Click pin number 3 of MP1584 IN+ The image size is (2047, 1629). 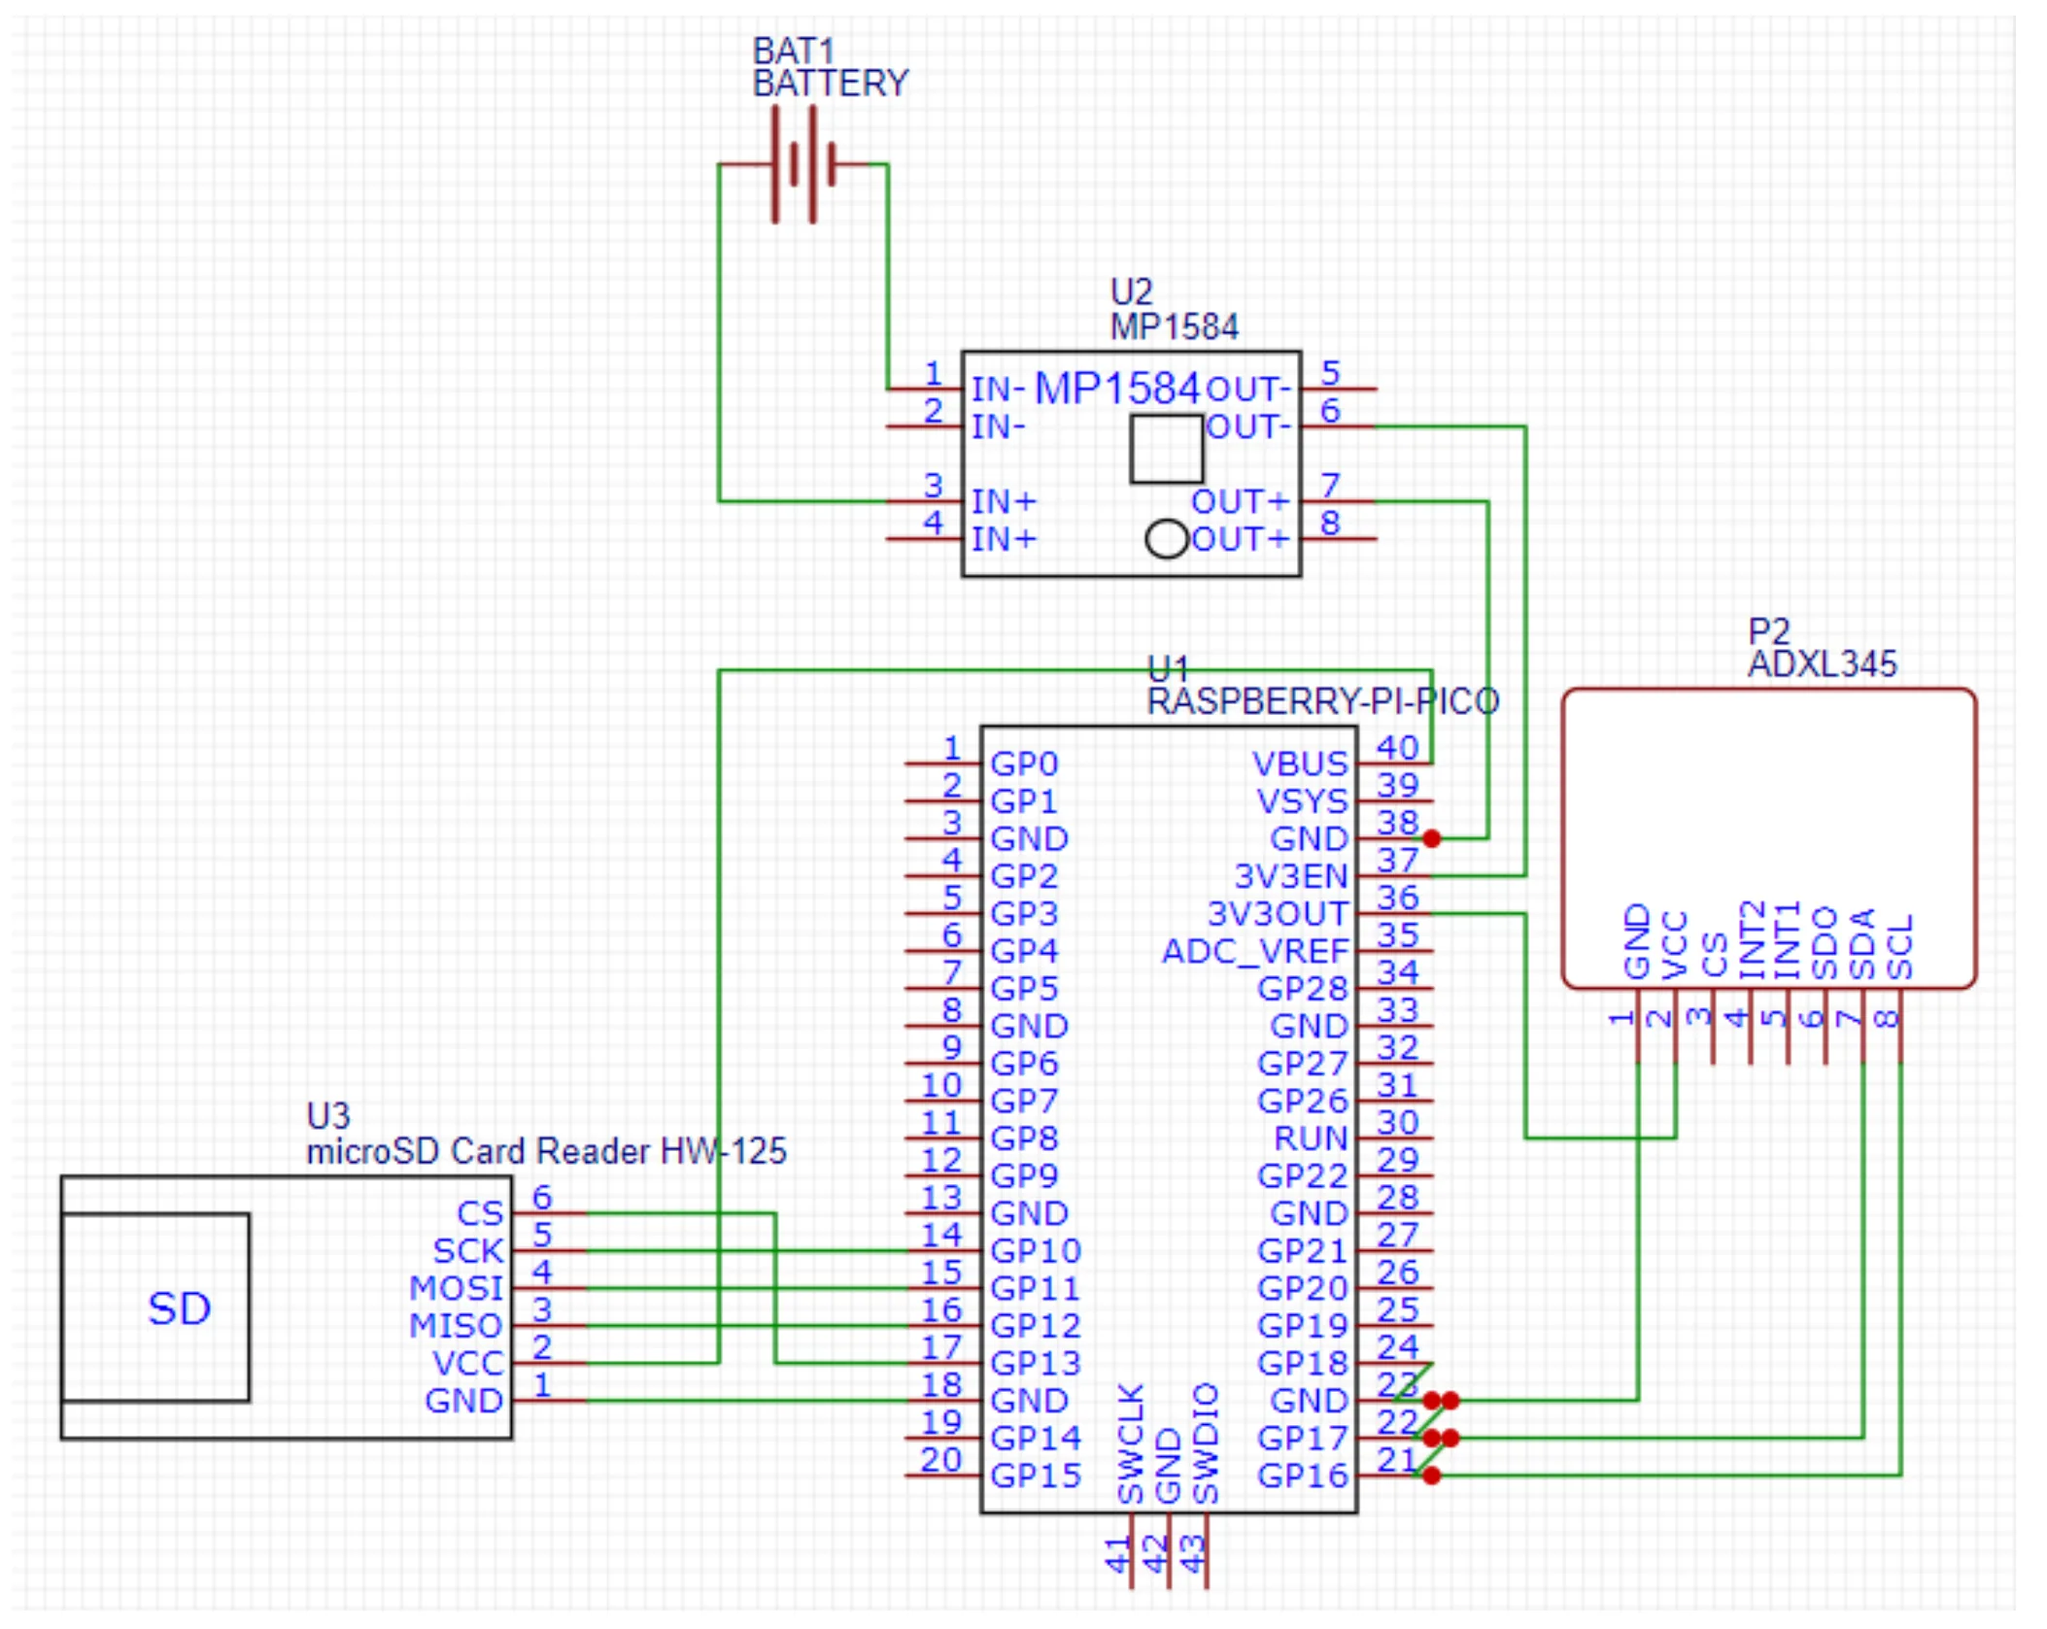[933, 485]
